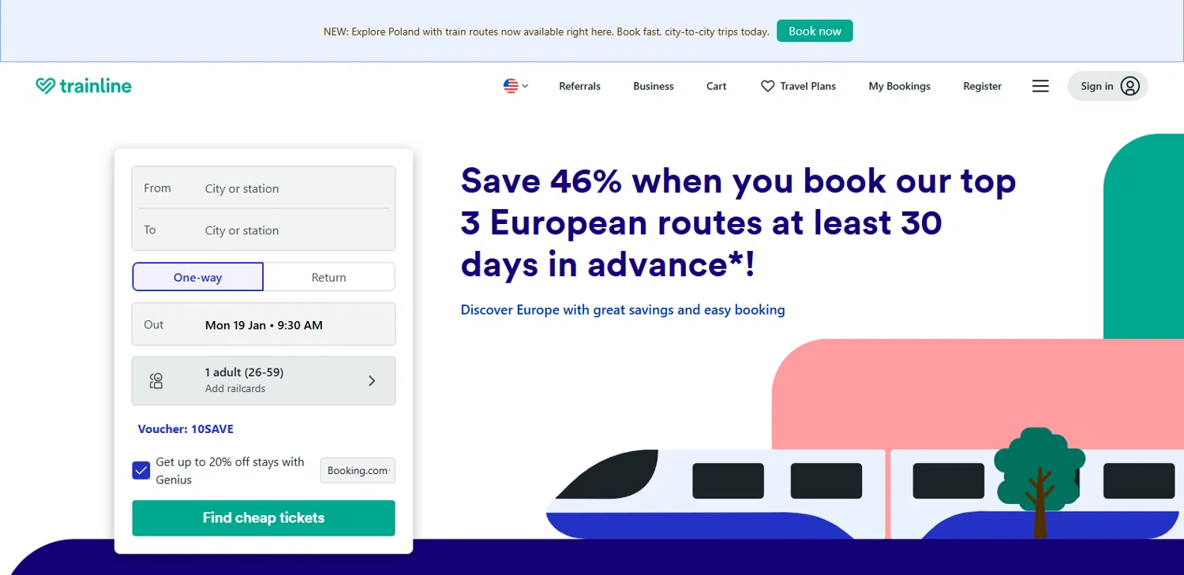Select the One-way trip option
1184x575 pixels.
197,278
